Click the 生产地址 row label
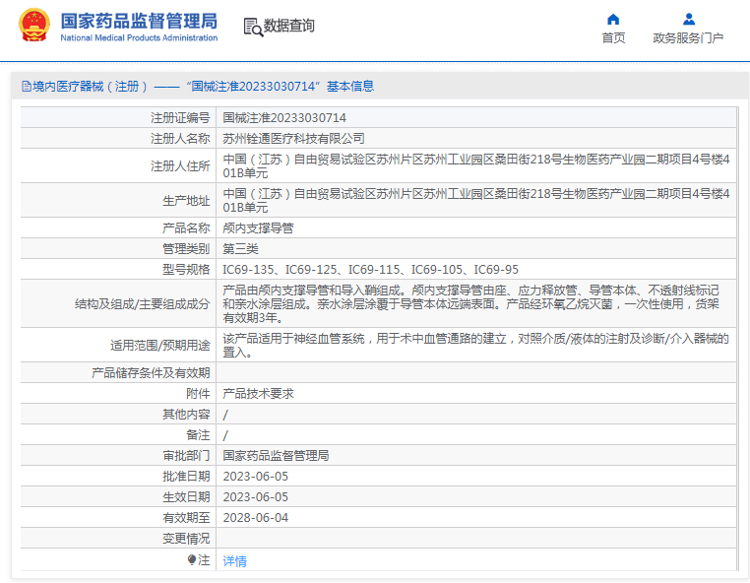 pos(186,201)
